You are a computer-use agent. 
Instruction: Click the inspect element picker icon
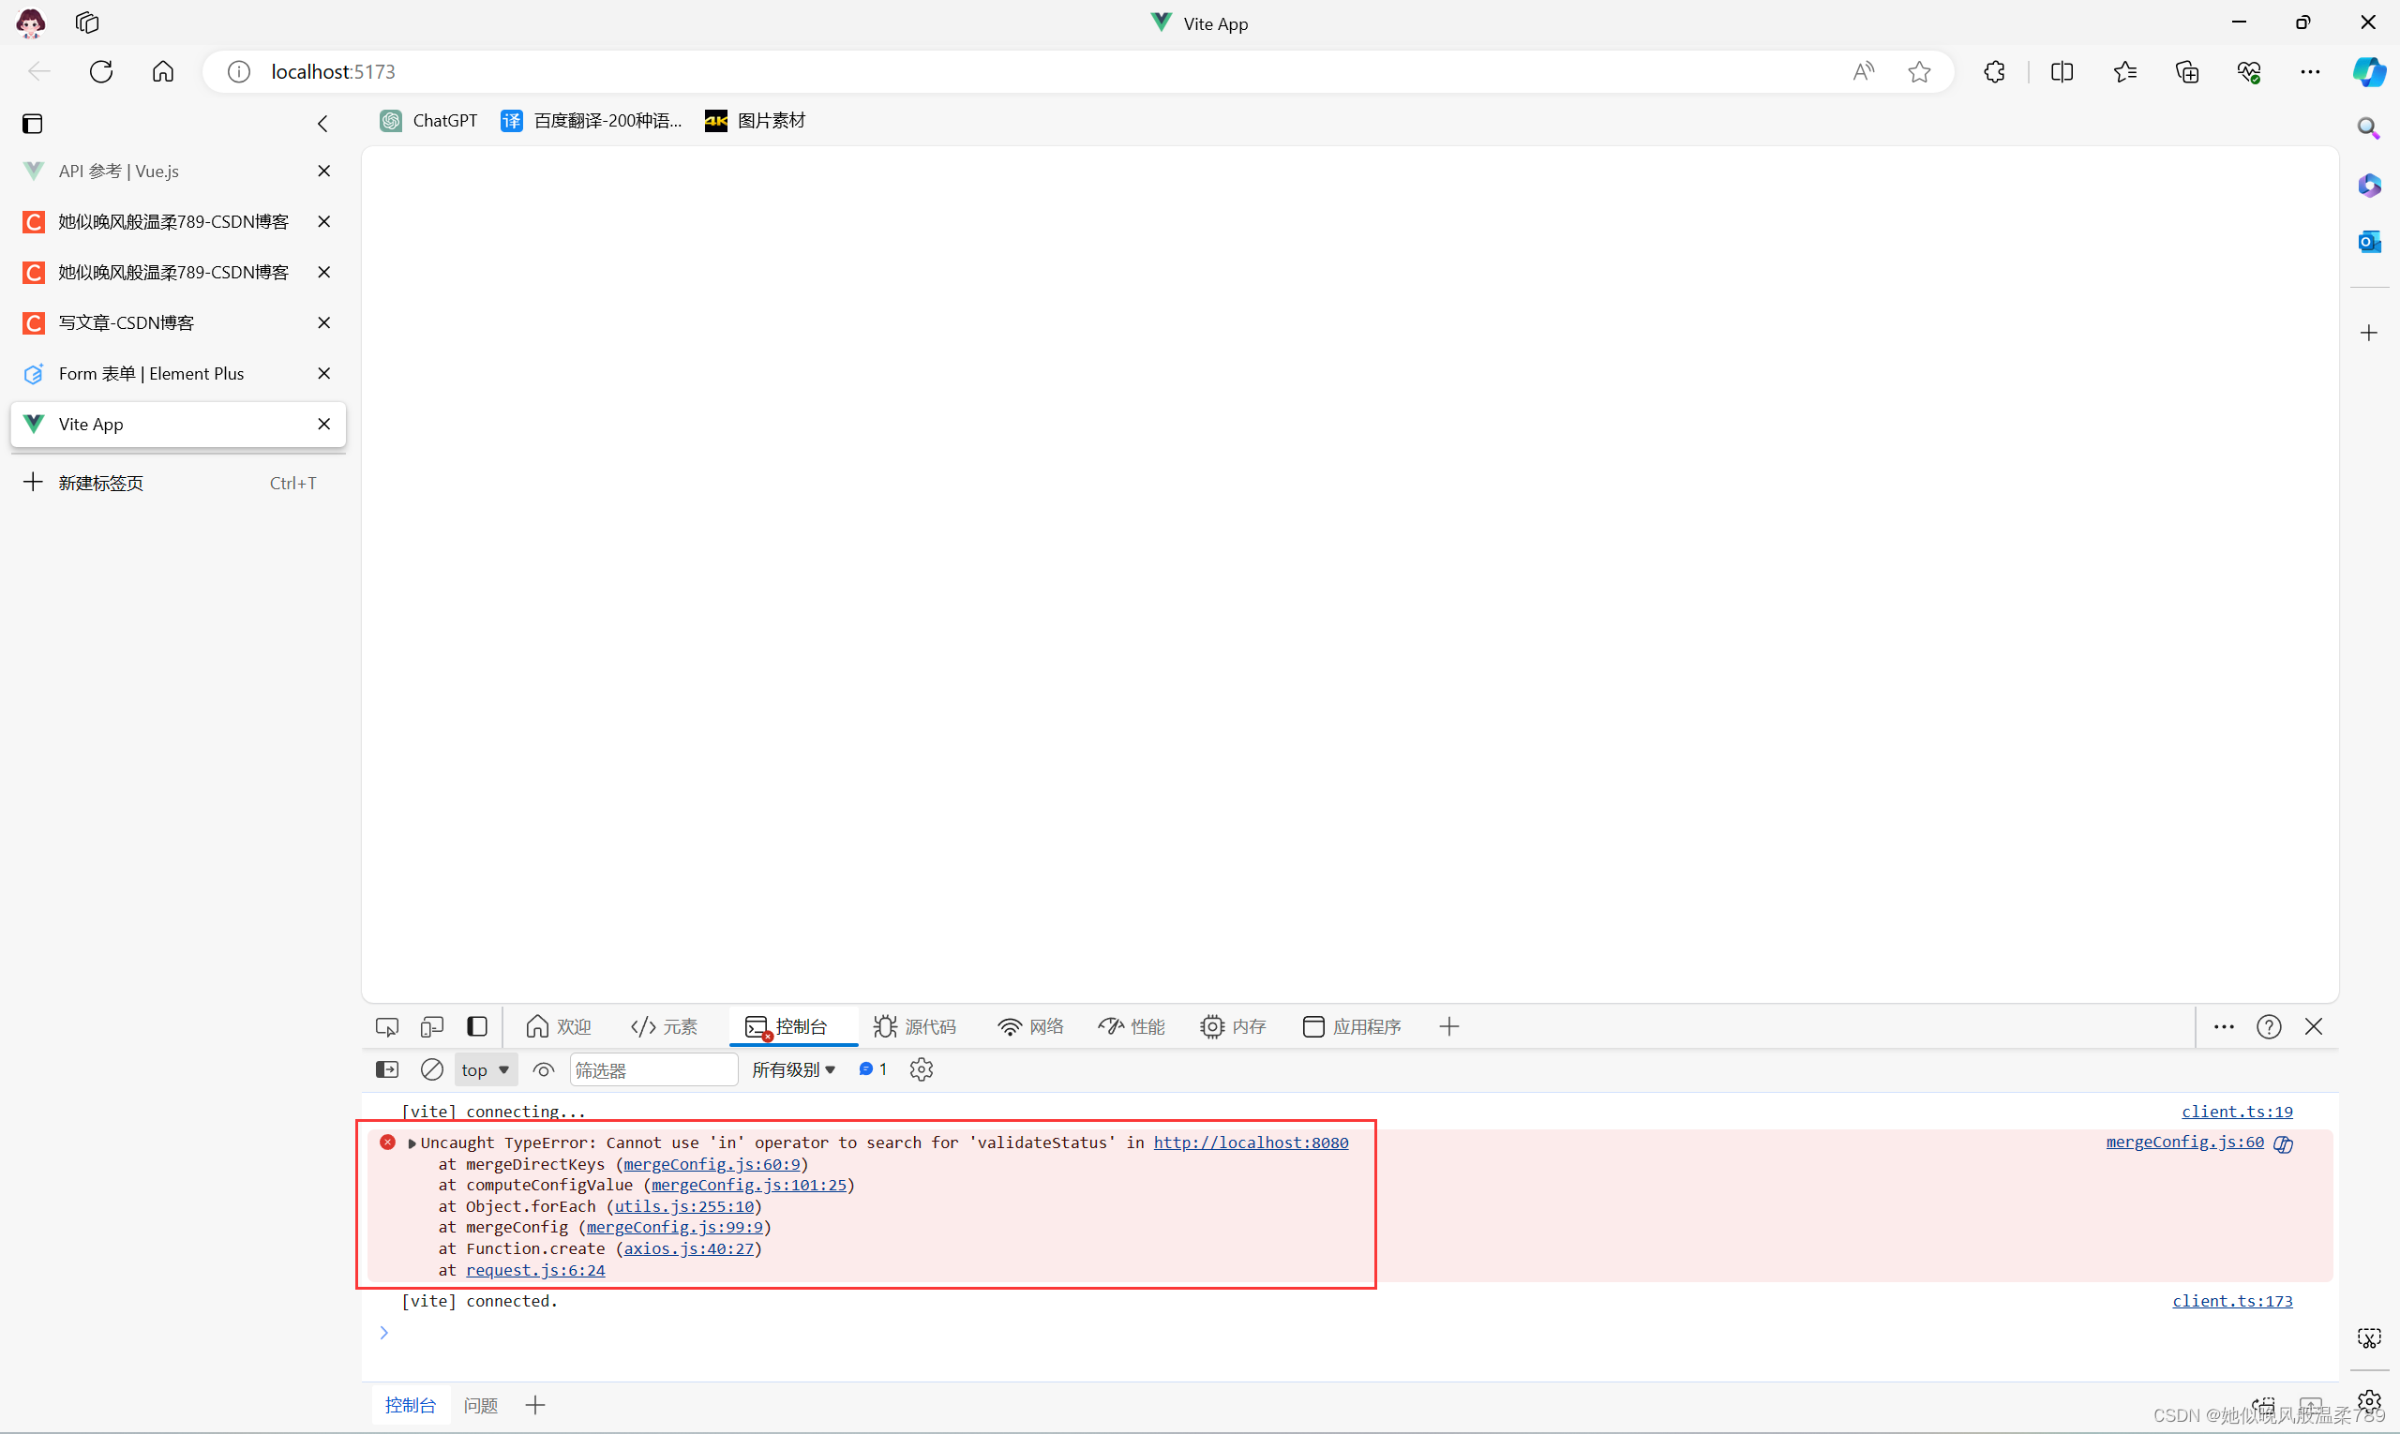[x=386, y=1026]
